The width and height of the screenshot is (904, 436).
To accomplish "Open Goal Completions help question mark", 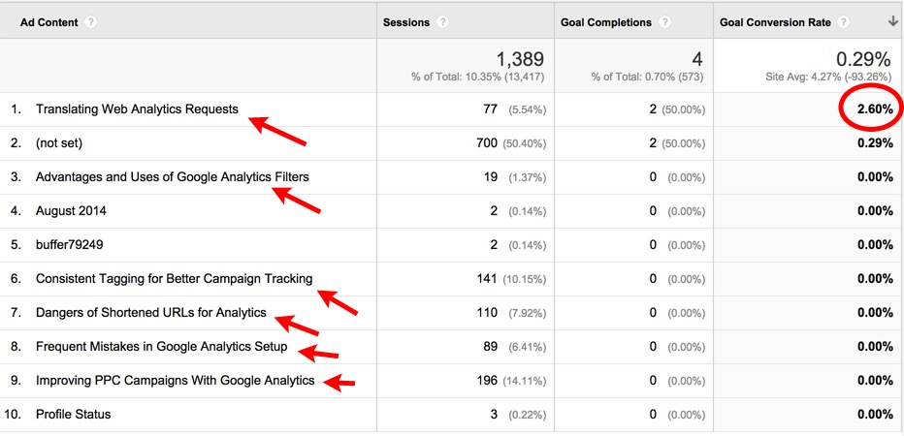I will coord(665,22).
